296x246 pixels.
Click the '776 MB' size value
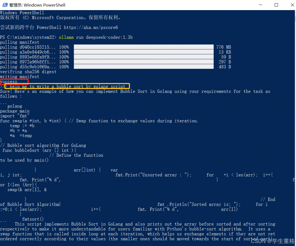click(224, 47)
